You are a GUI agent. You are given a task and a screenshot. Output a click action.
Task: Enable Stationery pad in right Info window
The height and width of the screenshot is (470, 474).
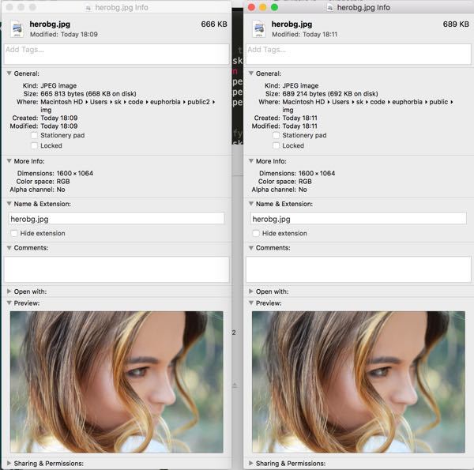[x=276, y=135]
